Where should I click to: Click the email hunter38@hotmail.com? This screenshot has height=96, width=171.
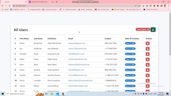pyautogui.click(x=77, y=75)
